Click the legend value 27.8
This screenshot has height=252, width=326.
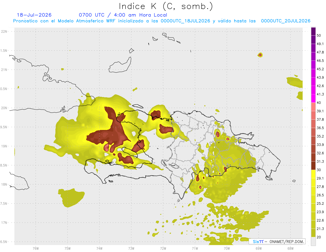[x=320, y=187]
